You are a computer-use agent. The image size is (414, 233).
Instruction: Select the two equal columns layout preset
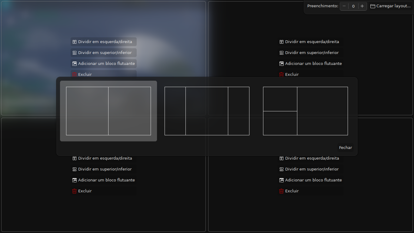(x=109, y=111)
